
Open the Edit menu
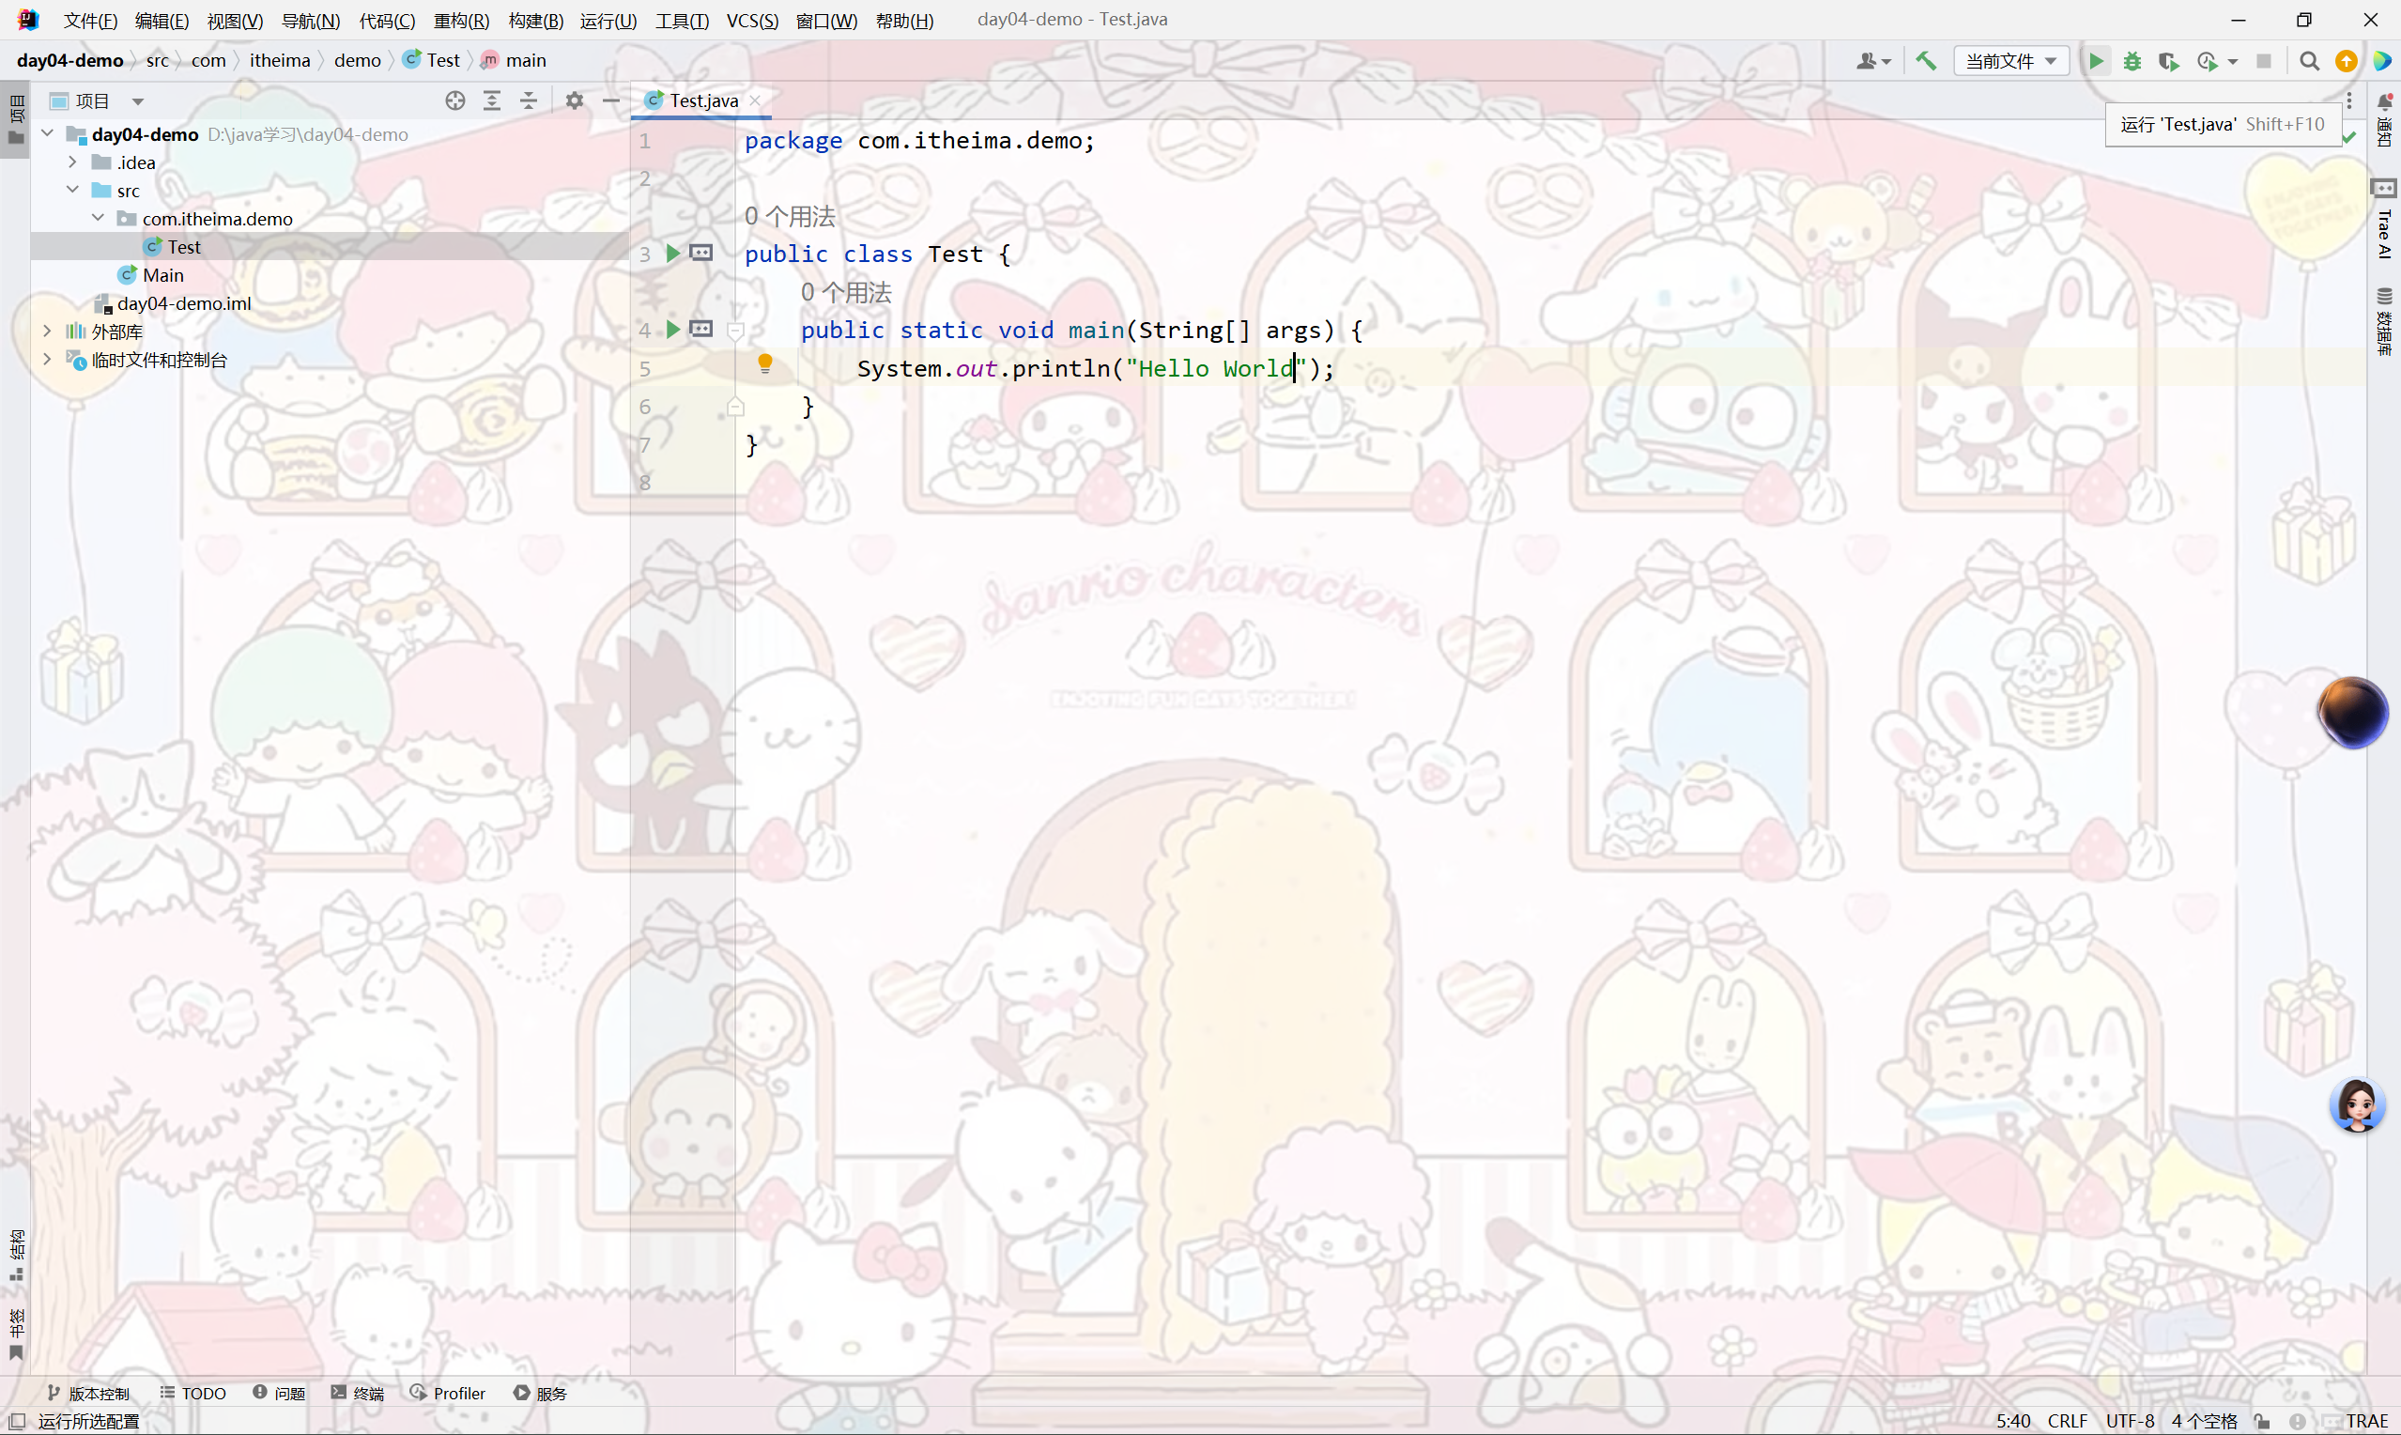coord(162,21)
